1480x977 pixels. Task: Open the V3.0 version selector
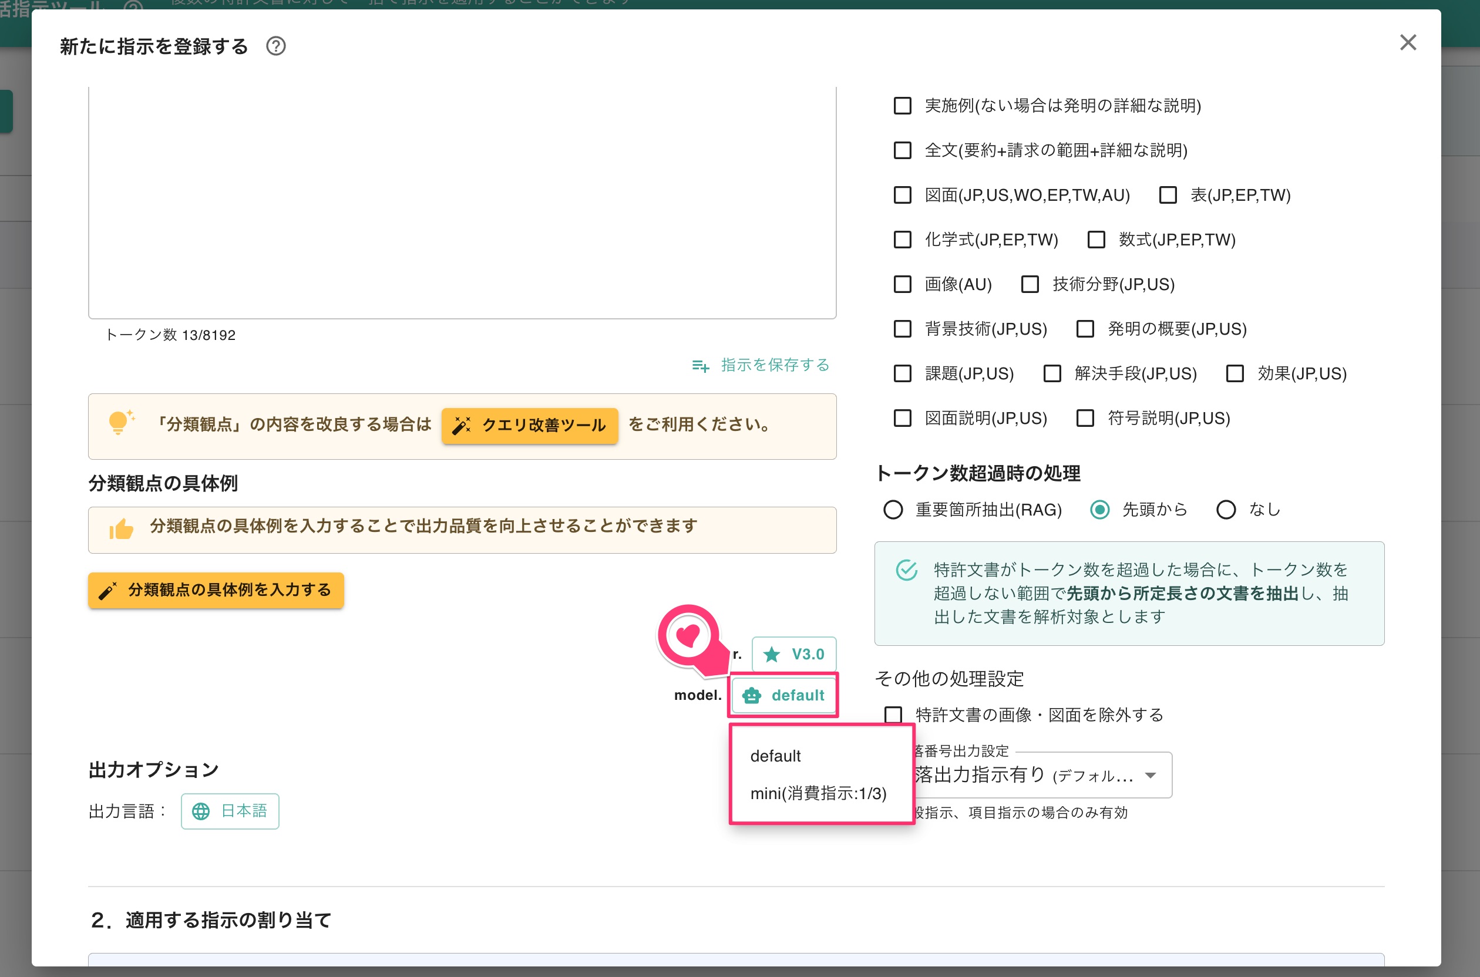coord(793,655)
